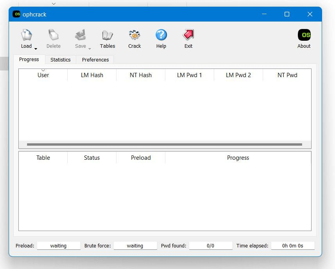Screen dimensions: 335x269
Task: Open the Preferences tab
Action: pyautogui.click(x=95, y=60)
